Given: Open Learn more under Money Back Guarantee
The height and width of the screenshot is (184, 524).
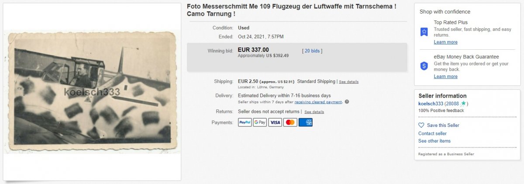Looking at the screenshot, I should click(x=446, y=77).
